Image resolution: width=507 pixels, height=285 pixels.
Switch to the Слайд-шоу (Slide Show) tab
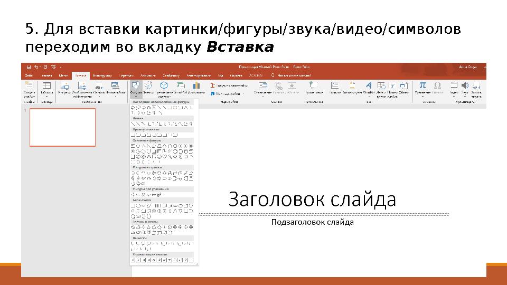pos(171,75)
